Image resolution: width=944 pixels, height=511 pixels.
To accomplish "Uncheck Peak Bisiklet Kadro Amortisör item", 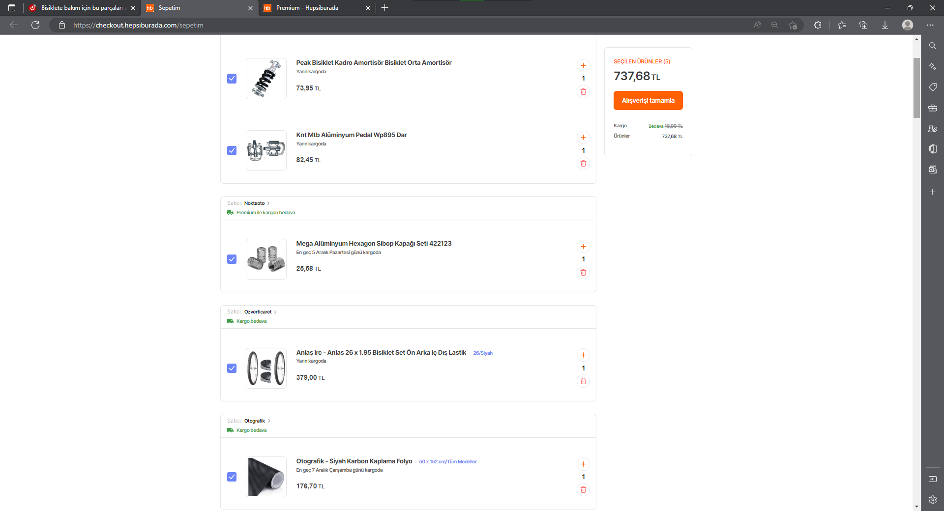I will 232,79.
